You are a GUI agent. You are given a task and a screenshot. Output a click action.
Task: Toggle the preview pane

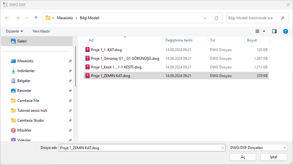coord(274,31)
